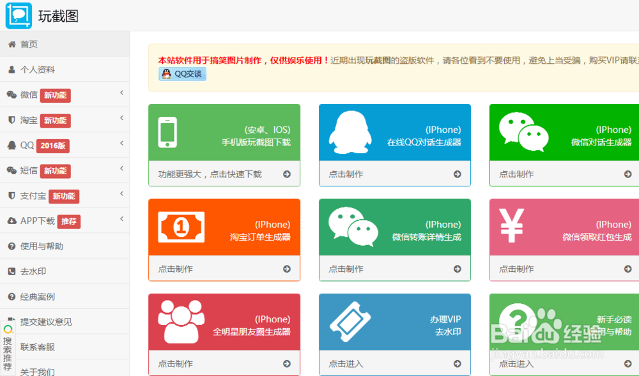Click the 2016版 badge next to QQ
The height and width of the screenshot is (376, 639).
tap(53, 146)
